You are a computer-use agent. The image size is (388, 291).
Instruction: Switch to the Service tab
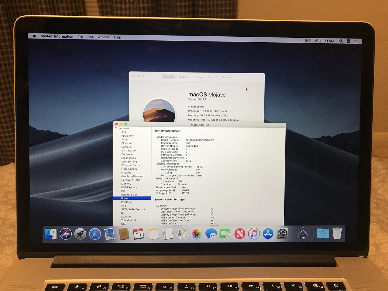[x=227, y=77]
